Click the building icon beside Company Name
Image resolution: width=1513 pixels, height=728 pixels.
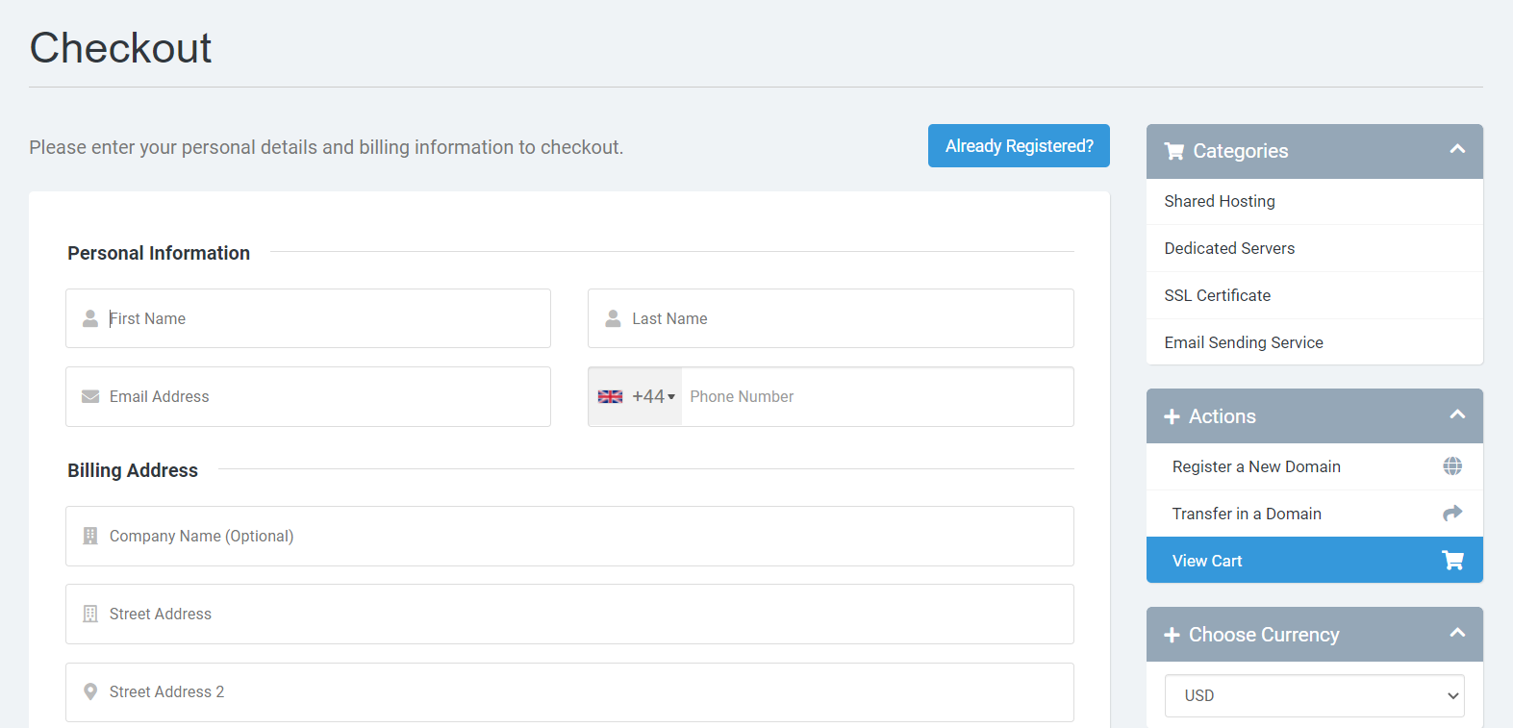tap(90, 536)
